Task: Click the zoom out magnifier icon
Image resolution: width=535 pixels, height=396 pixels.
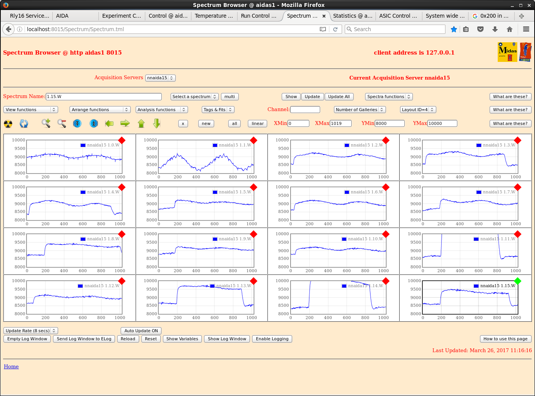Action: click(61, 123)
